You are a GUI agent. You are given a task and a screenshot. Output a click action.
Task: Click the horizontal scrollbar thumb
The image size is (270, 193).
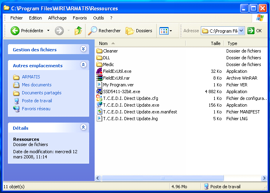click(162, 178)
